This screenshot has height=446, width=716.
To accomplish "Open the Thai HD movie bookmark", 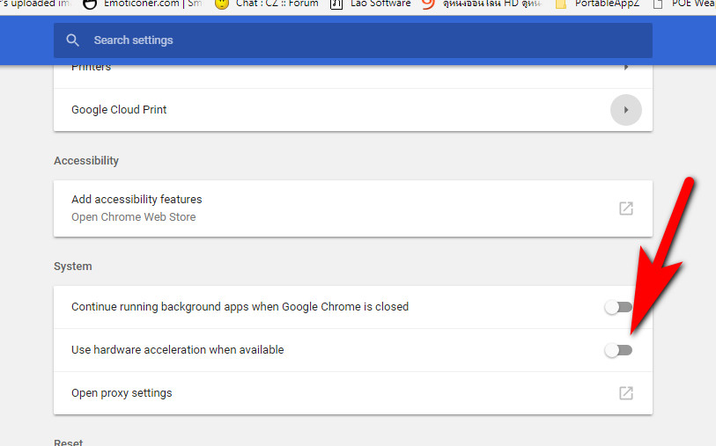I will tap(481, 4).
